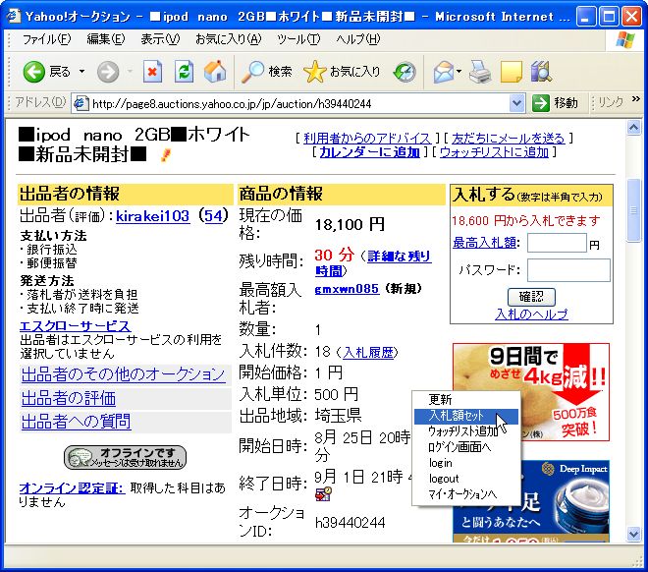The image size is (648, 572).
Task: Click the grey Forward arrow button
Action: (x=107, y=72)
